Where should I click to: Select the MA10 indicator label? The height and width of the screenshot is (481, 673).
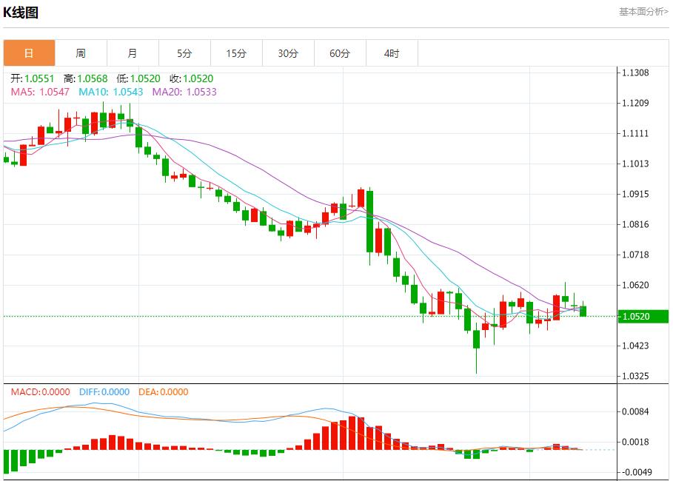(110, 92)
